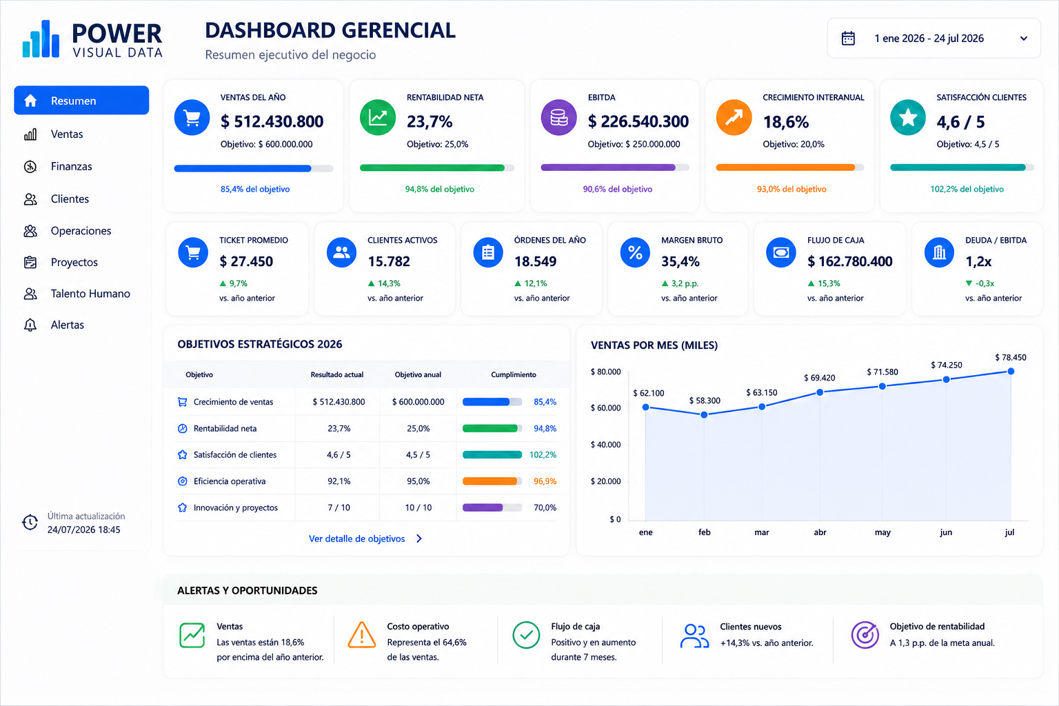Click the bar chart icon beside Ventas
This screenshot has height=706, width=1059.
tap(30, 134)
